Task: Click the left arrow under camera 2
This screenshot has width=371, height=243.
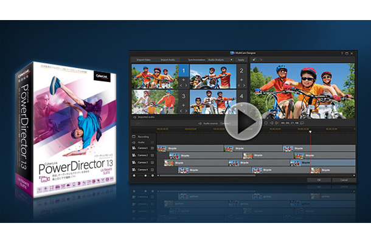Action: click(239, 85)
